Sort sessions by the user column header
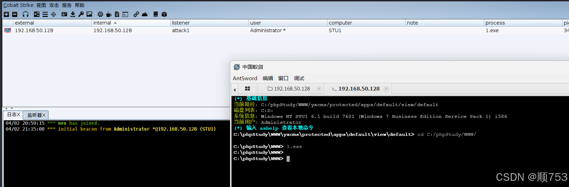This screenshot has width=569, height=187. (288, 23)
